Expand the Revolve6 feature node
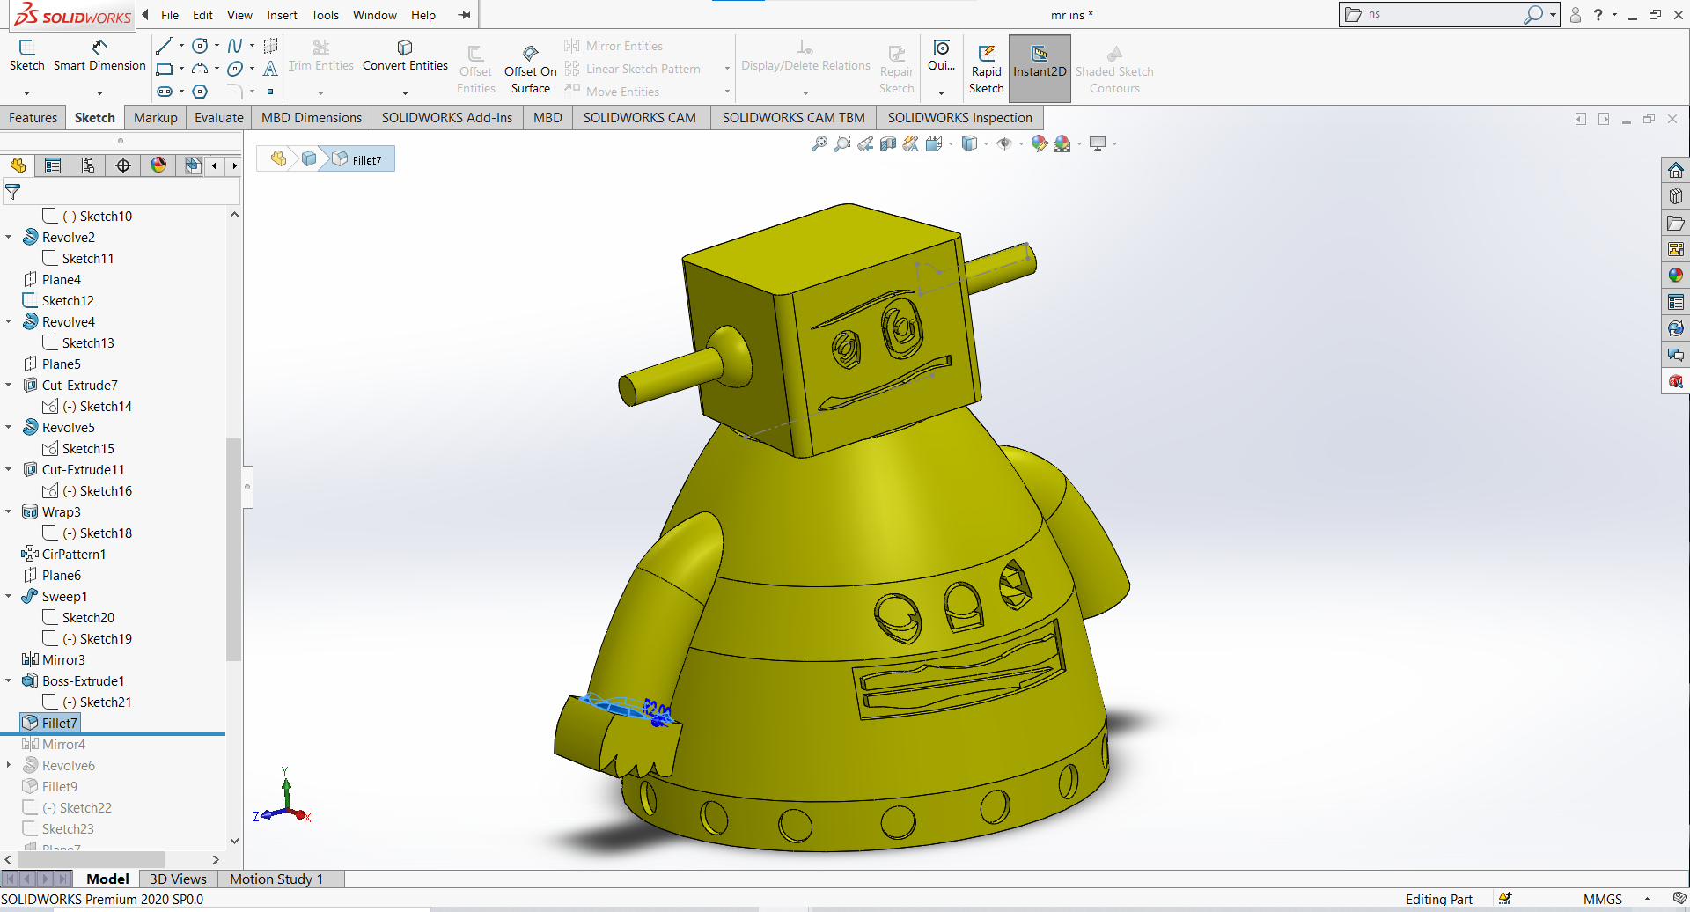Viewport: 1690px width, 912px height. point(9,766)
